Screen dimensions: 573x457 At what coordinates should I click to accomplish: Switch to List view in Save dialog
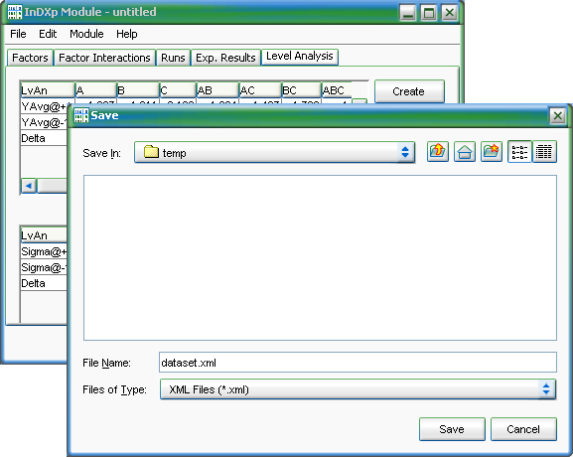click(519, 152)
